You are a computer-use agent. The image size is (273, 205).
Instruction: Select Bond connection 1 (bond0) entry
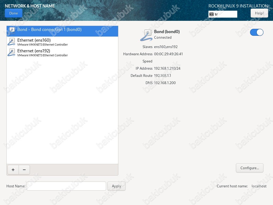coord(49,30)
